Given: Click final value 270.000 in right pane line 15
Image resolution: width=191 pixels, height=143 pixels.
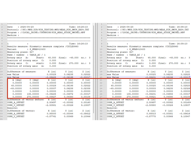Looking at the screenshot, I should pos(174,63).
